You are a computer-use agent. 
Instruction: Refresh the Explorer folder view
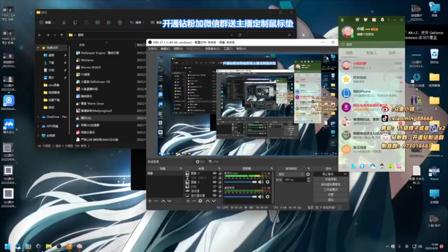click(240, 35)
